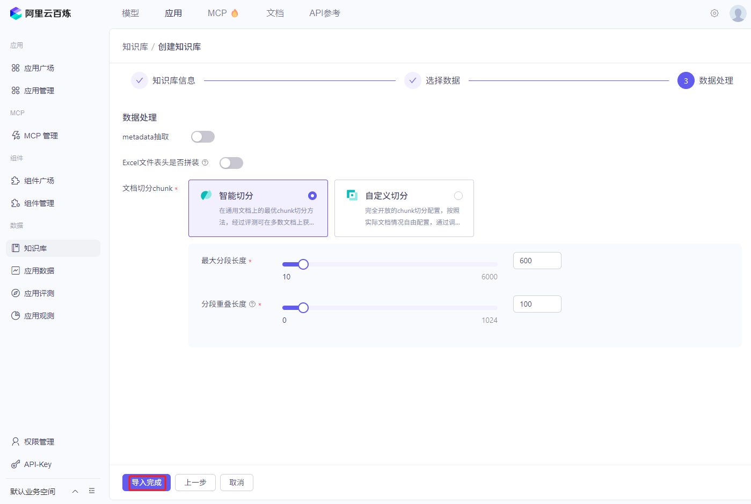The image size is (751, 504).
Task: Toggle the Excel文件表头是否拼装 switch
Action: pos(231,163)
